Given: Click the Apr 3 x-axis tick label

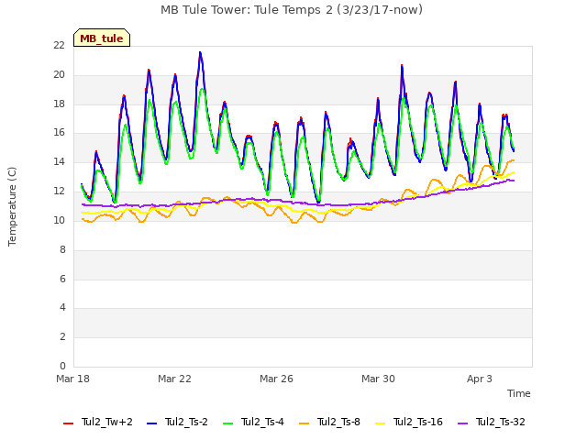Looking at the screenshot, I should coord(480,379).
